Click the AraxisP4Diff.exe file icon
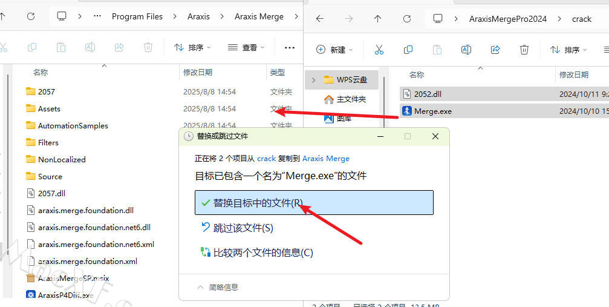Viewport: 609px width, 307px height. click(31, 295)
